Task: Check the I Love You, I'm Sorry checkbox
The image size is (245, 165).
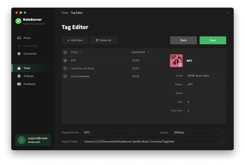Action: pyautogui.click(x=65, y=68)
